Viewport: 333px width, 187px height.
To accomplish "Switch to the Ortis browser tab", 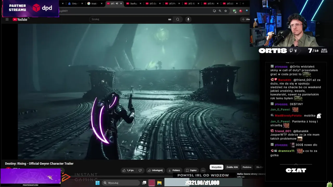I will point(75,4).
